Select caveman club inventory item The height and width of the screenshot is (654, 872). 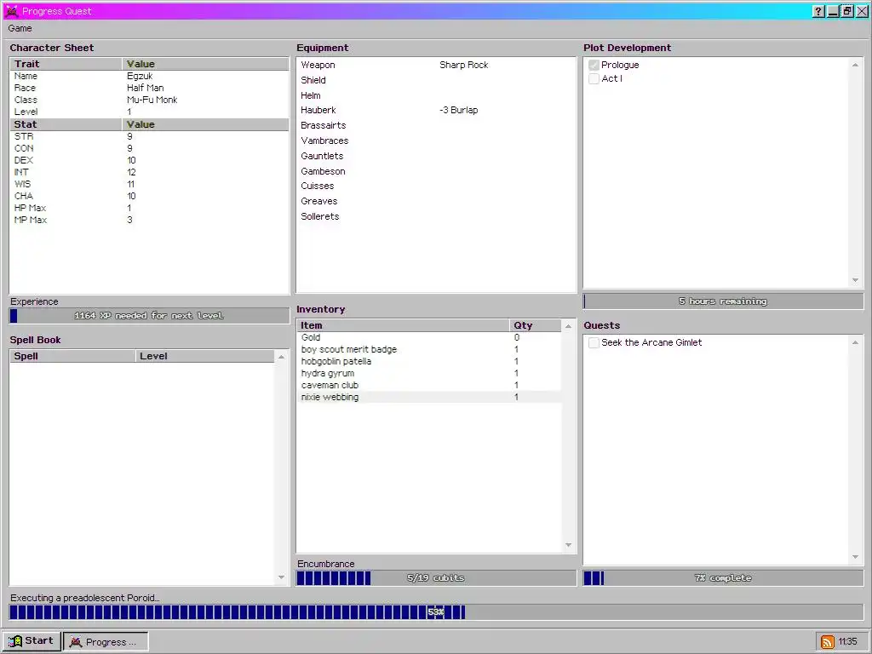[x=429, y=386]
